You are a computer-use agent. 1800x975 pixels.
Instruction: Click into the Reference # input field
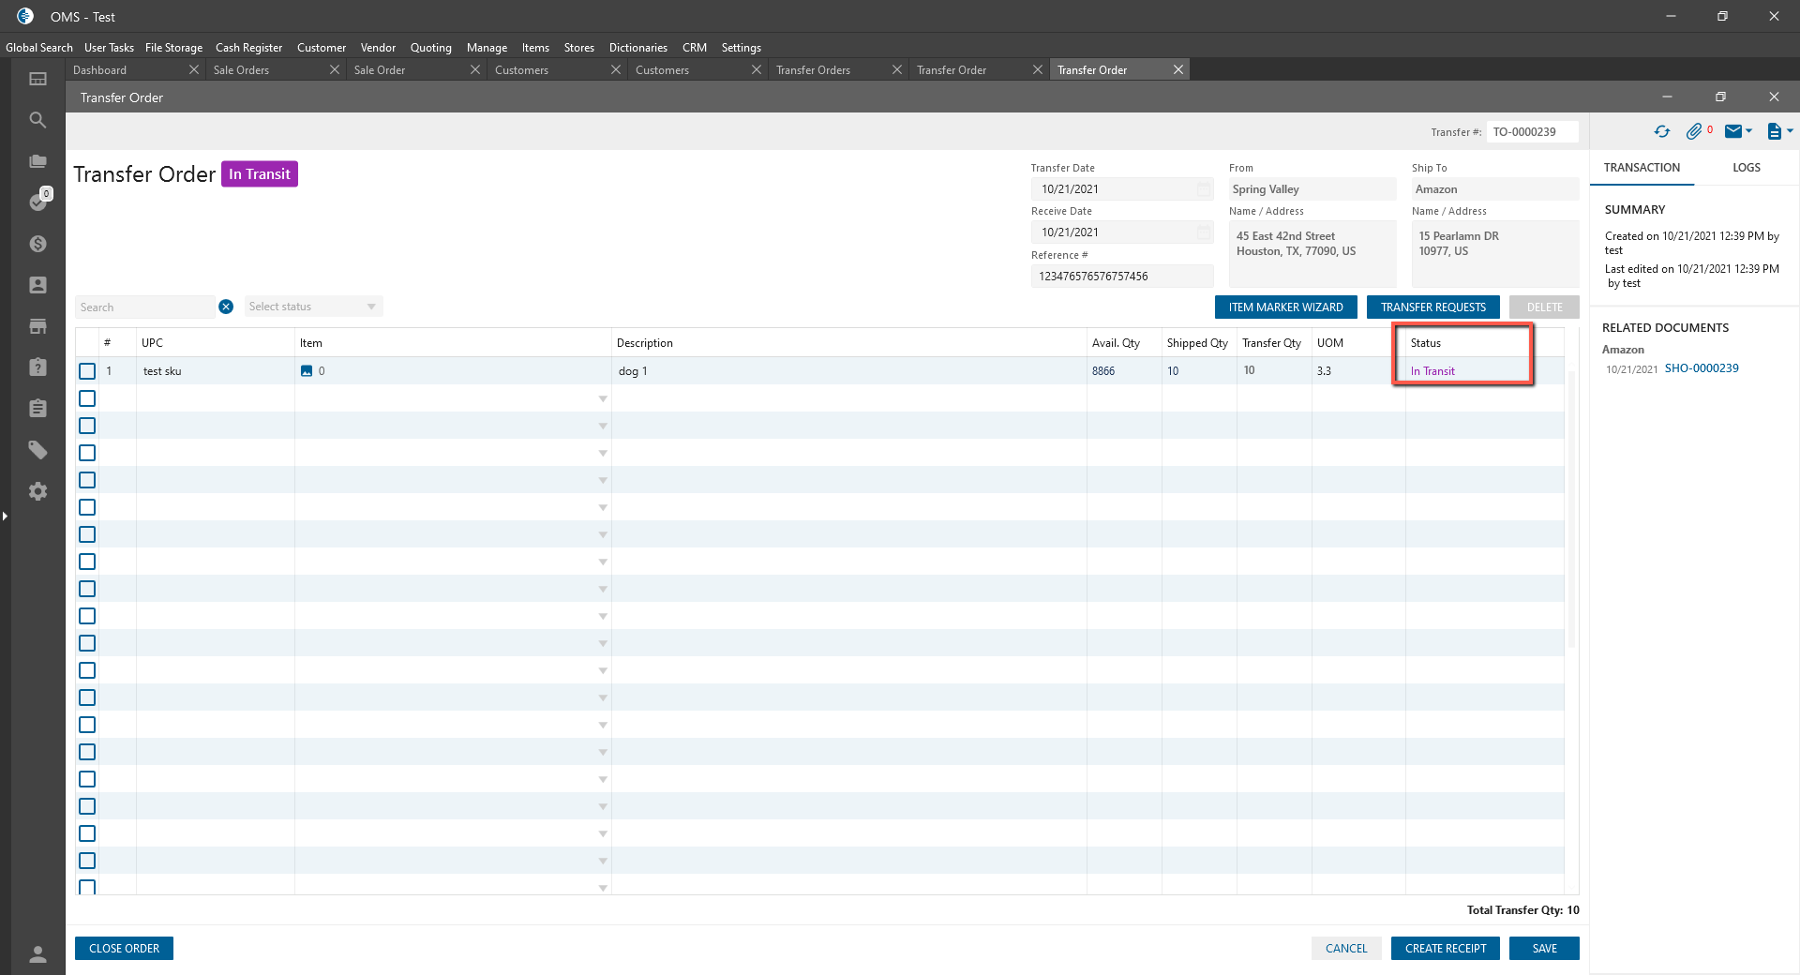pos(1121,277)
